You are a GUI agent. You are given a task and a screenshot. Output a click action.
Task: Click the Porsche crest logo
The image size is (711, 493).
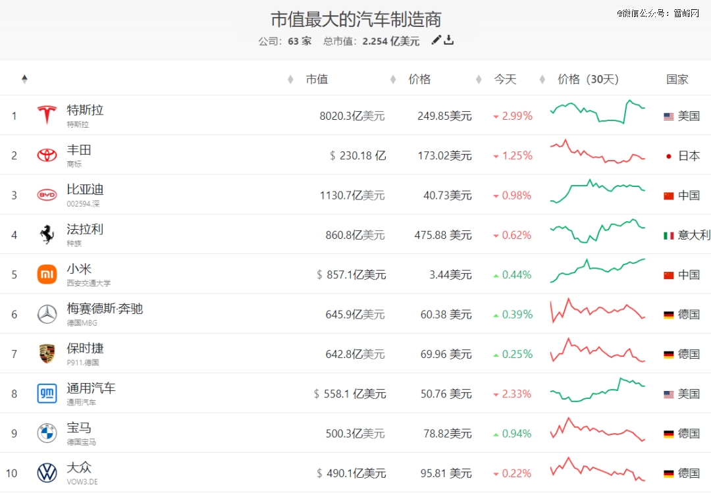coord(47,353)
